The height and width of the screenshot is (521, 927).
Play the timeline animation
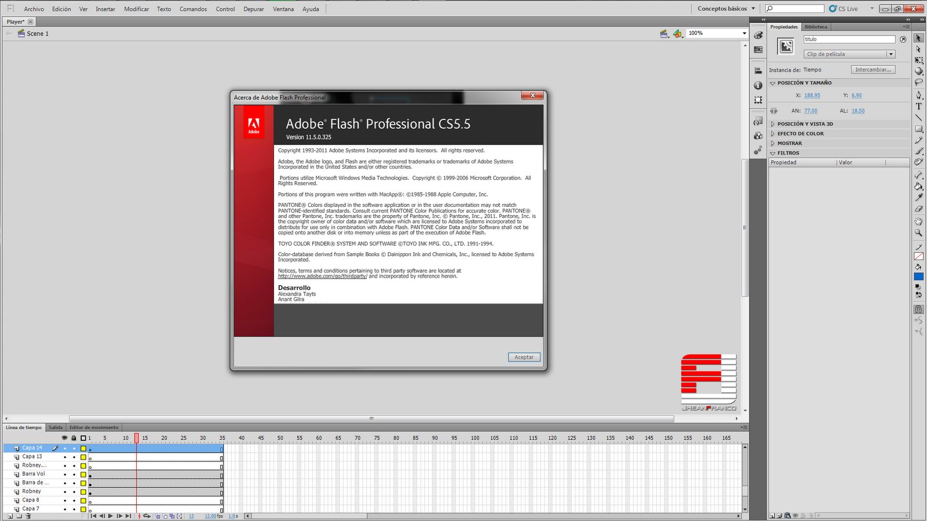111,516
